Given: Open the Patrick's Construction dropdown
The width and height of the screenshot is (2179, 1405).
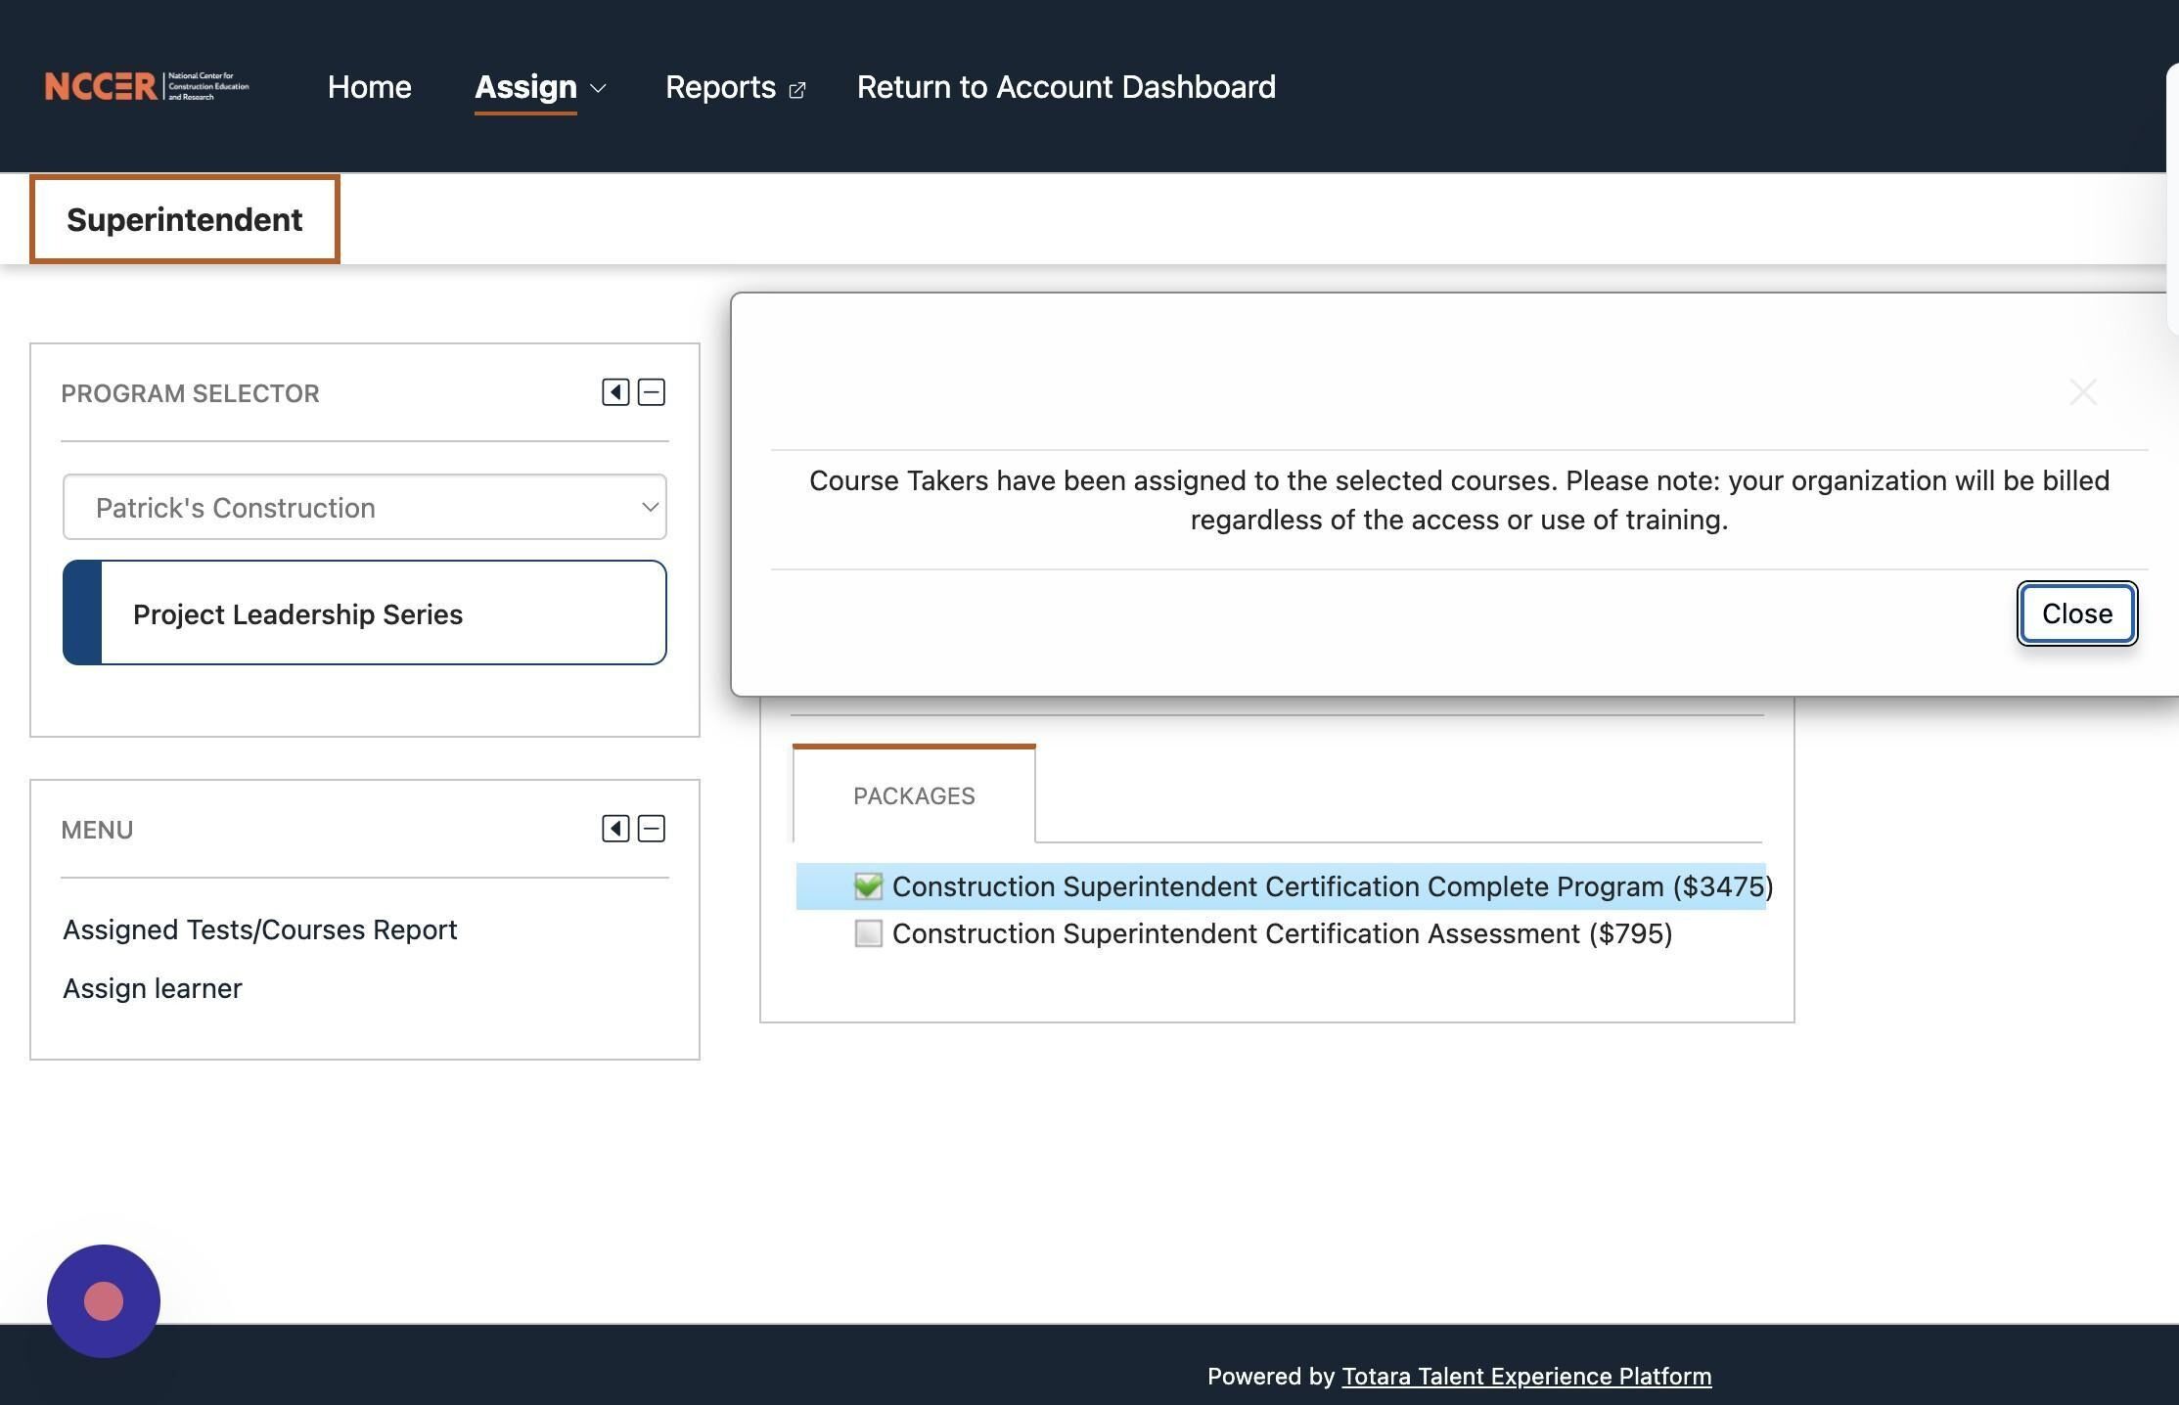Looking at the screenshot, I should tap(364, 507).
